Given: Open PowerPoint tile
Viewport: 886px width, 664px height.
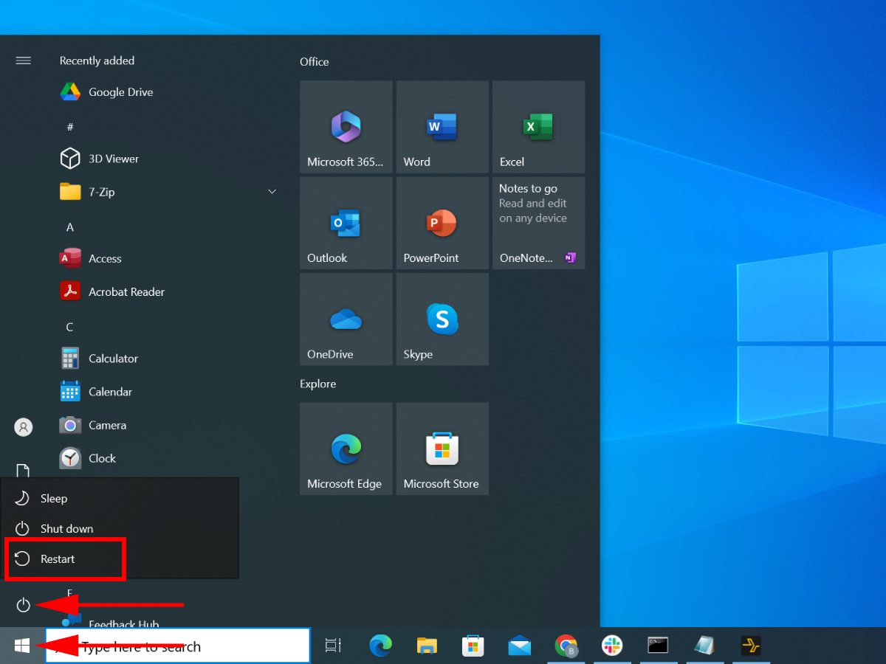Looking at the screenshot, I should click(442, 223).
